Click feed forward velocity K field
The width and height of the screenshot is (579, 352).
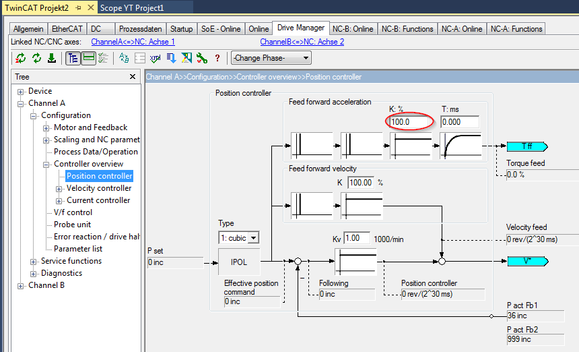tap(361, 182)
